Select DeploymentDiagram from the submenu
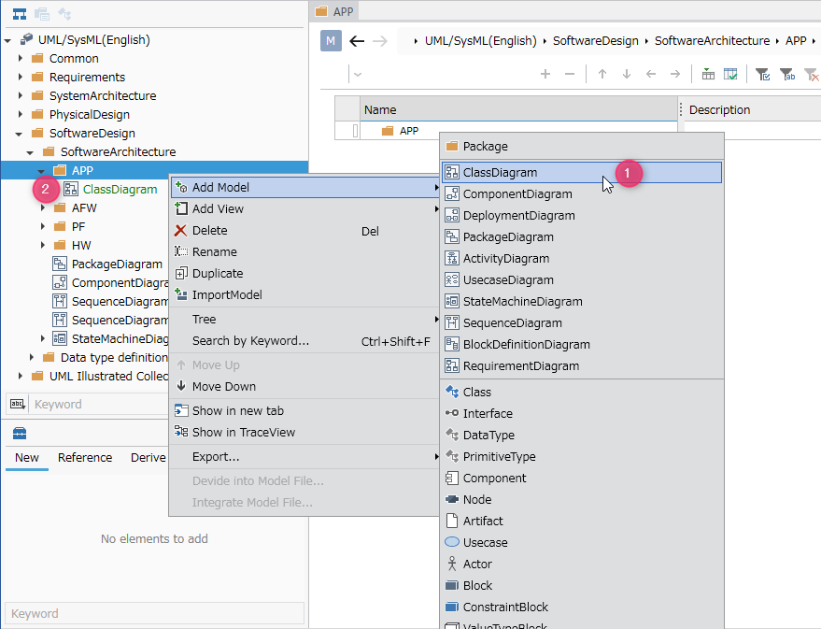This screenshot has width=821, height=629. 582,215
